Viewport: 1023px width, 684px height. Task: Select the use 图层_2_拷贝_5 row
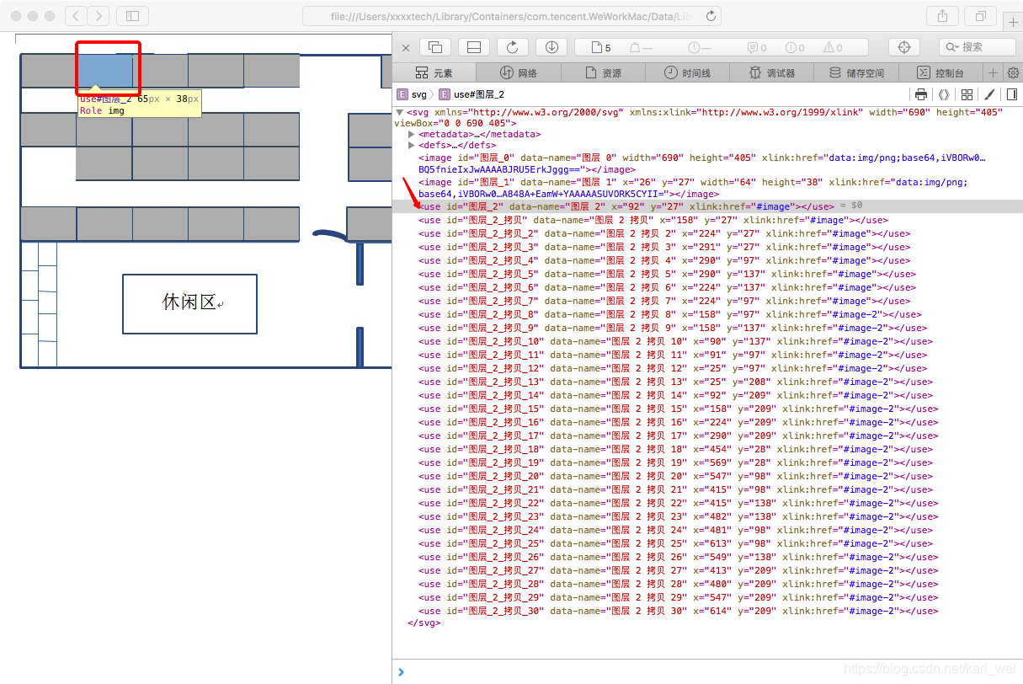point(707,274)
